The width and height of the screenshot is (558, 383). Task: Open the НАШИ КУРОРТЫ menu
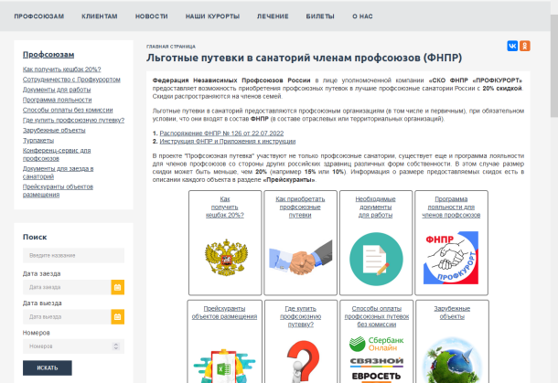pyautogui.click(x=212, y=16)
